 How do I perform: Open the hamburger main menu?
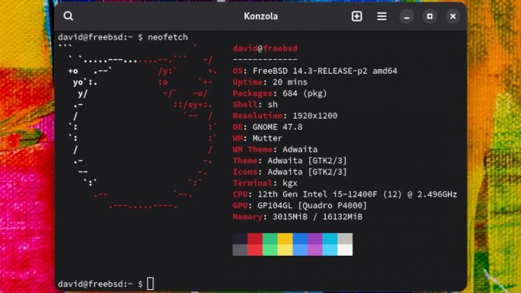382,16
